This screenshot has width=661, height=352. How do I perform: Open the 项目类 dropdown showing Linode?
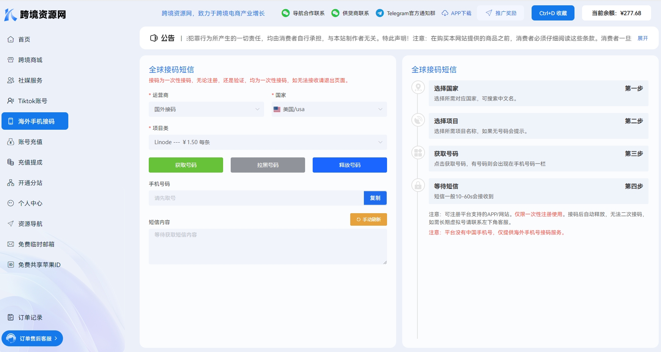point(268,142)
